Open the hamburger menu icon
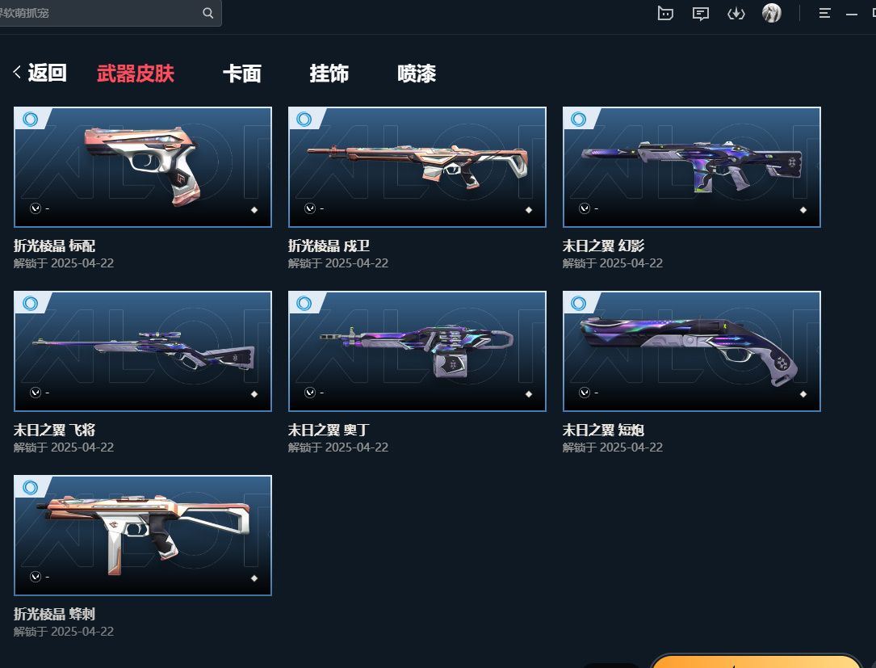Image resolution: width=876 pixels, height=668 pixels. pos(824,13)
